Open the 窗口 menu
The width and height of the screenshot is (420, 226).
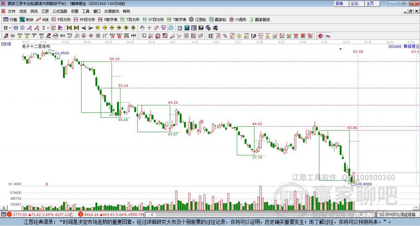[97, 11]
